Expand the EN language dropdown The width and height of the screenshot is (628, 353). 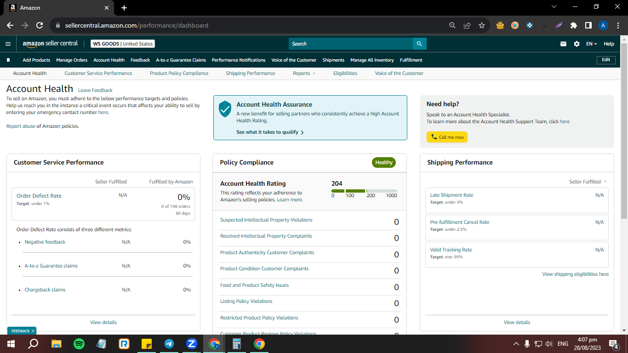591,44
